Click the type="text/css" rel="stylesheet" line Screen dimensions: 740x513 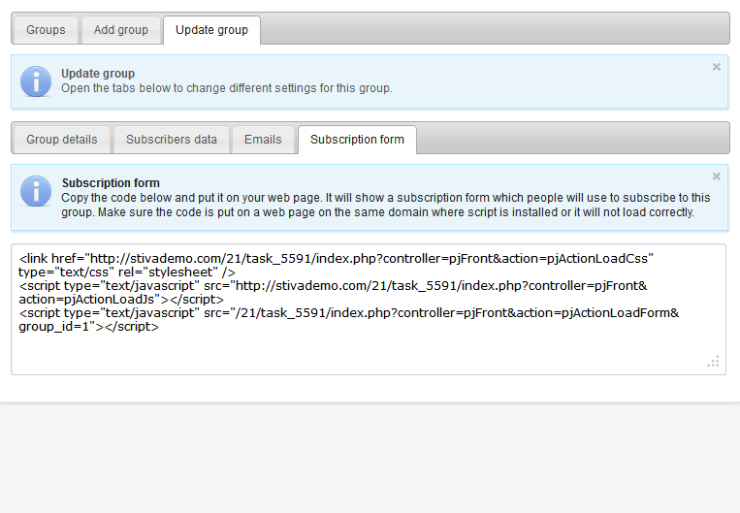pos(127,273)
